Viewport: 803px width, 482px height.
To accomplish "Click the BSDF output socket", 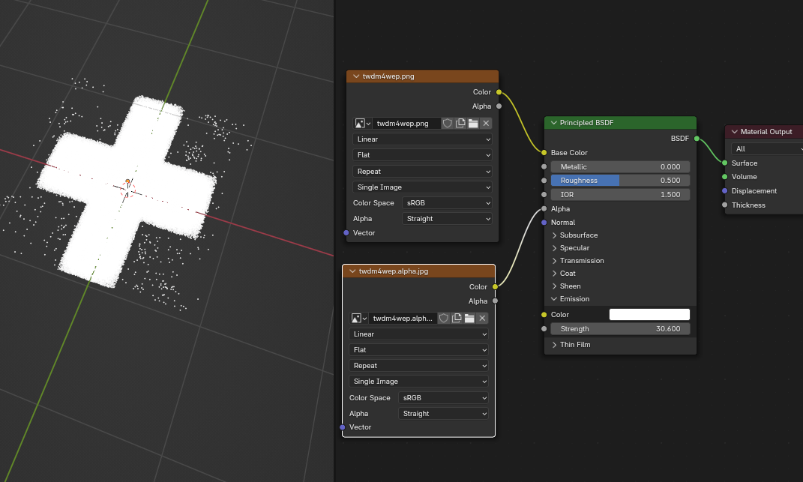I will click(x=697, y=139).
